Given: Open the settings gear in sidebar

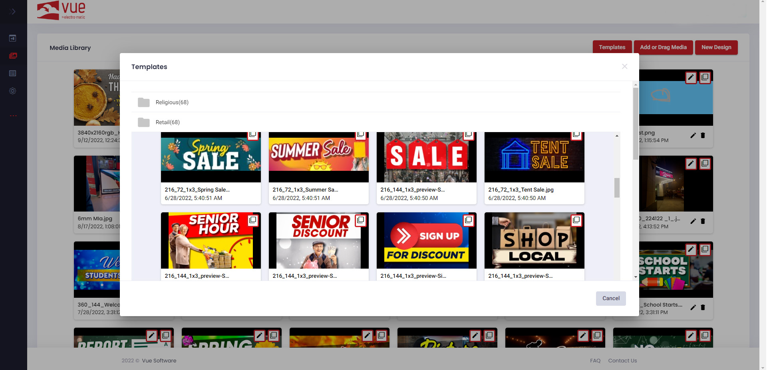Looking at the screenshot, I should coord(13,91).
